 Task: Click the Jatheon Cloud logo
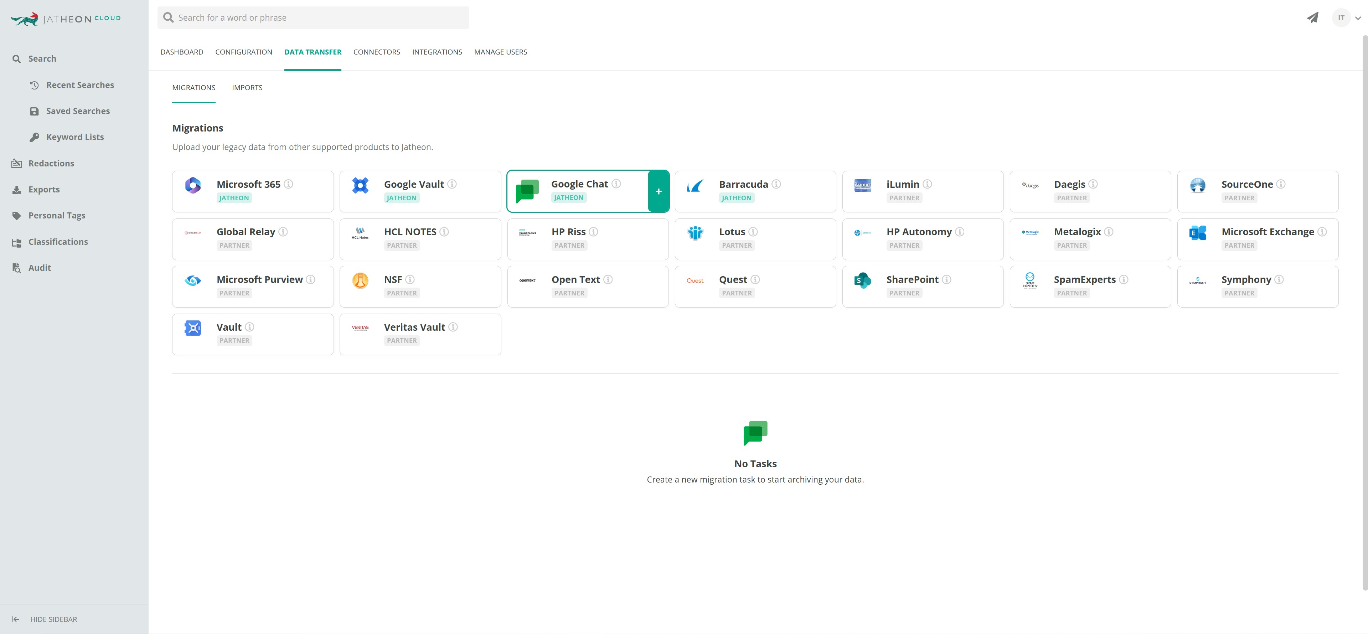(66, 19)
